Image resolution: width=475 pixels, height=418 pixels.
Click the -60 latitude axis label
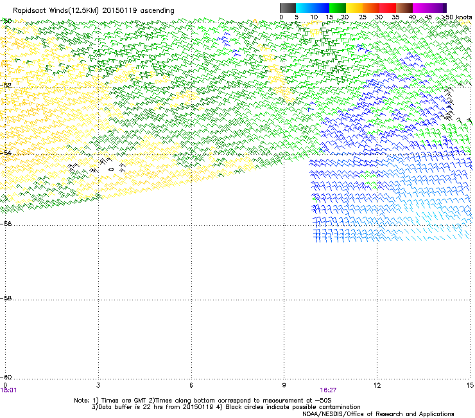pos(6,377)
